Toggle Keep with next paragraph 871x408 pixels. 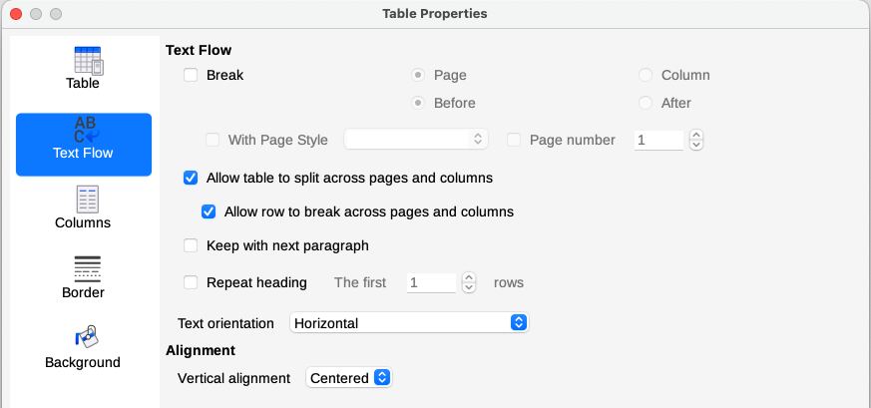tap(191, 245)
